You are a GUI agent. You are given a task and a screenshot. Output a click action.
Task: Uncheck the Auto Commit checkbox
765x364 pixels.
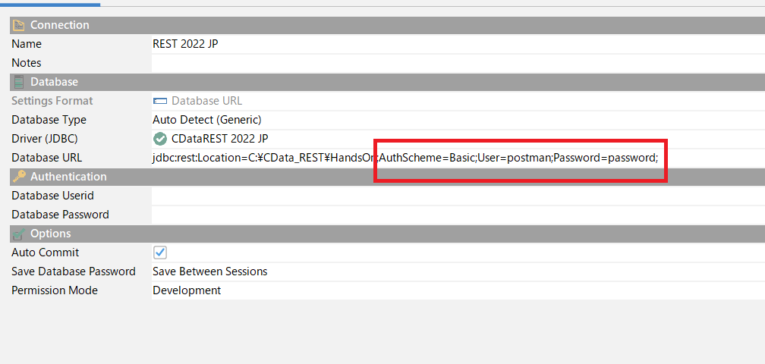tap(160, 253)
